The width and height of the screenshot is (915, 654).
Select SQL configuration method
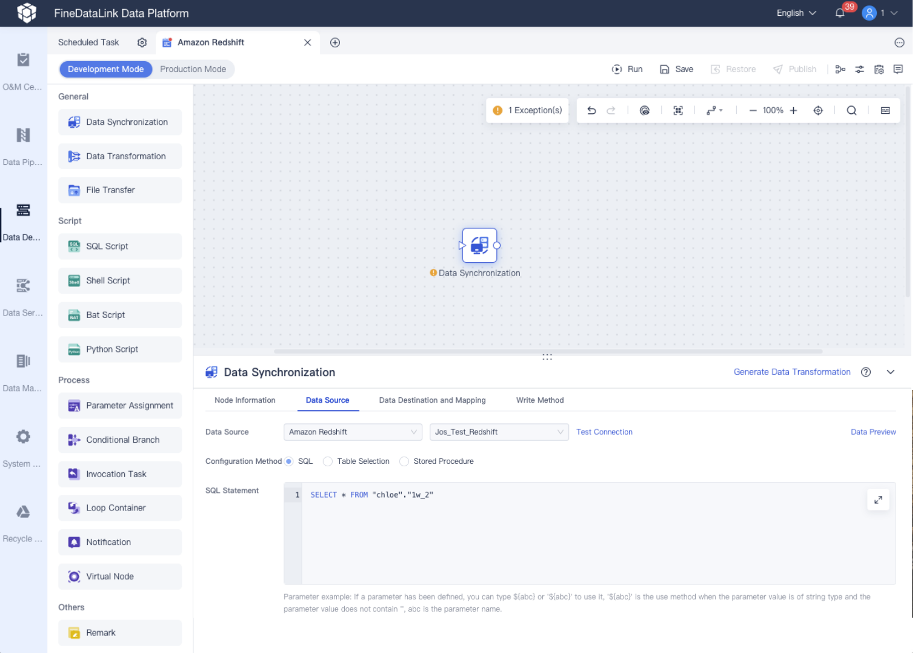tap(289, 461)
